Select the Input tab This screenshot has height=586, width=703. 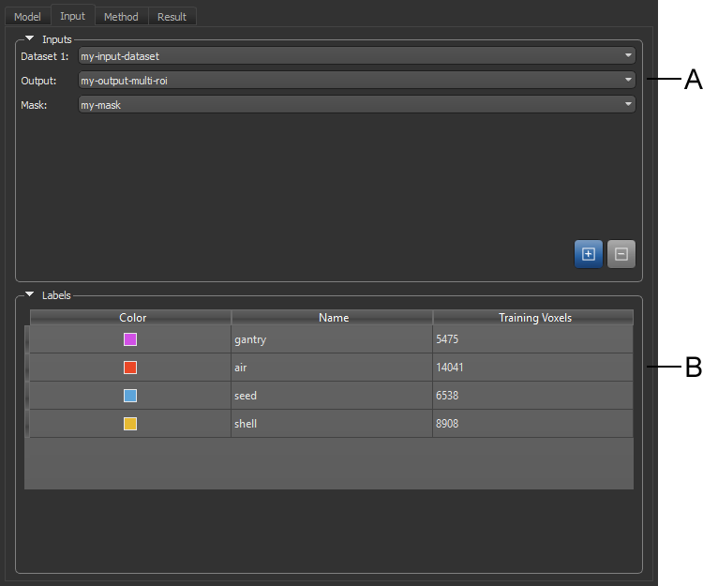[x=72, y=17]
